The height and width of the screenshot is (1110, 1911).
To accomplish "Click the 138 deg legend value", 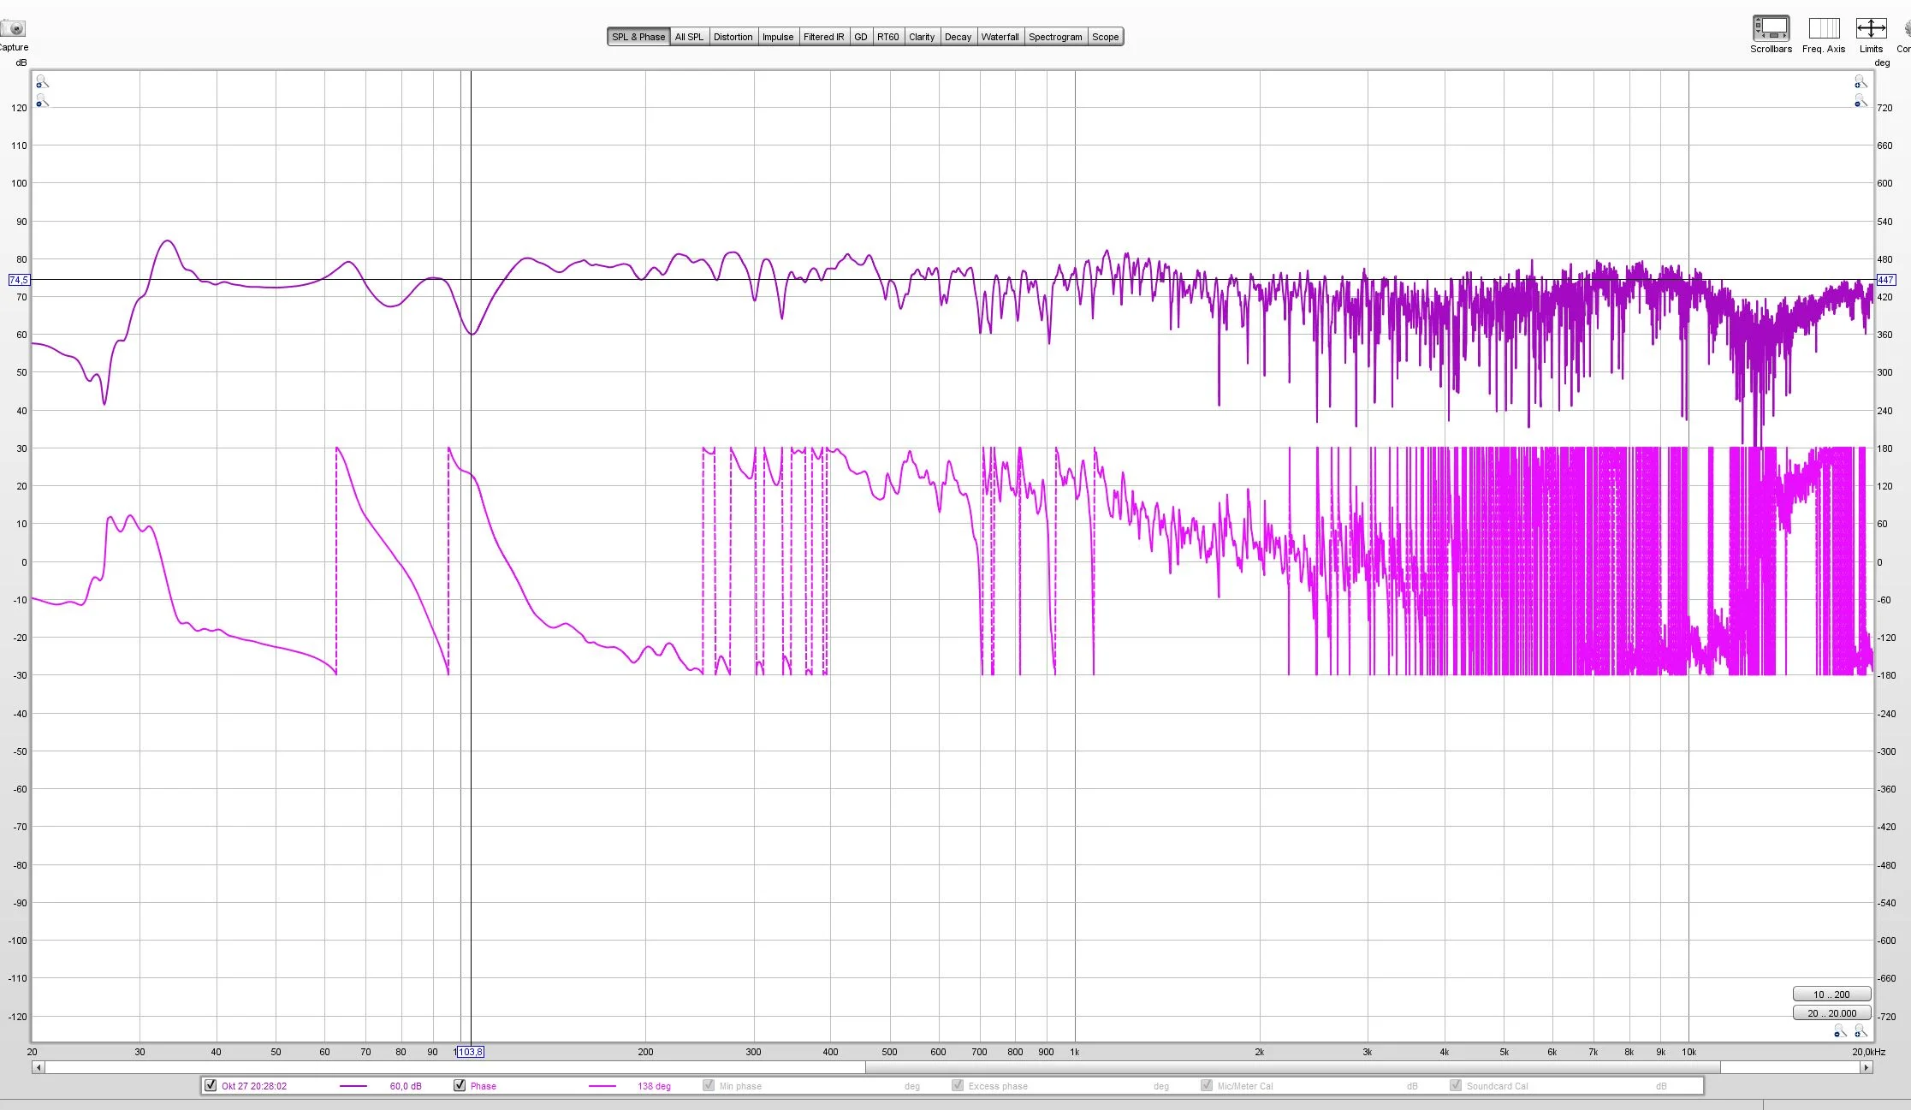I will [x=654, y=1086].
